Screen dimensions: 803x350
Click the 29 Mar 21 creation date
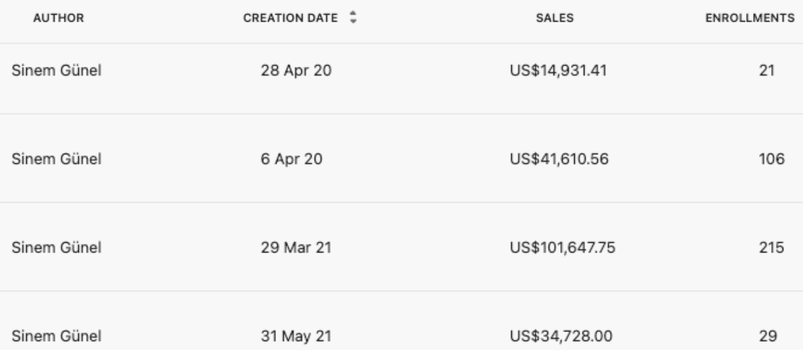pos(296,247)
